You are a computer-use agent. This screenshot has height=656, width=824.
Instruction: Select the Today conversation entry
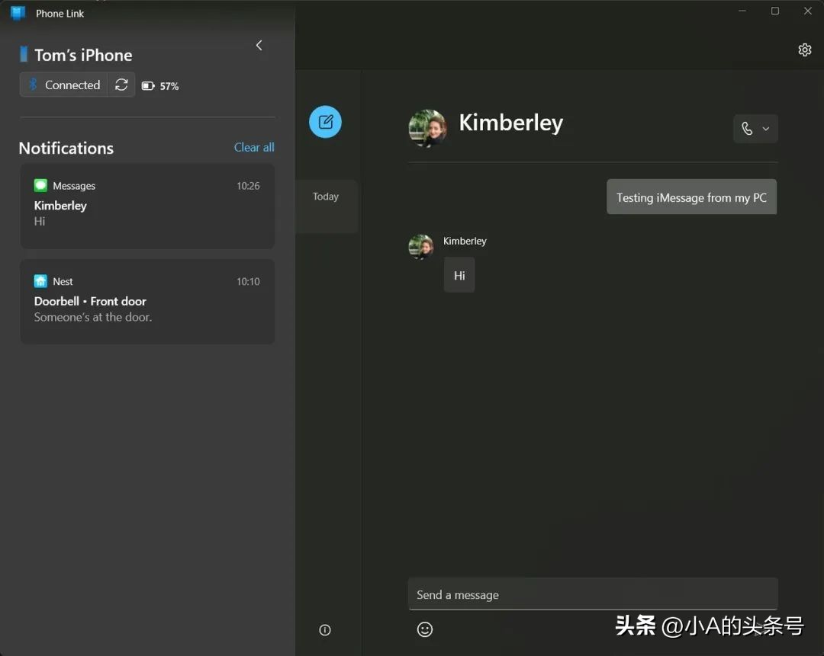coord(327,206)
